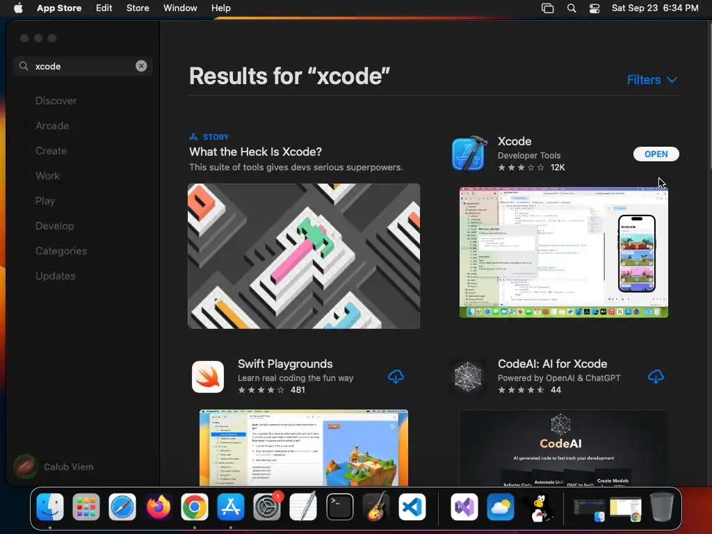Image resolution: width=712 pixels, height=534 pixels.
Task: Click the Swift Playgrounds app icon
Action: click(x=208, y=376)
